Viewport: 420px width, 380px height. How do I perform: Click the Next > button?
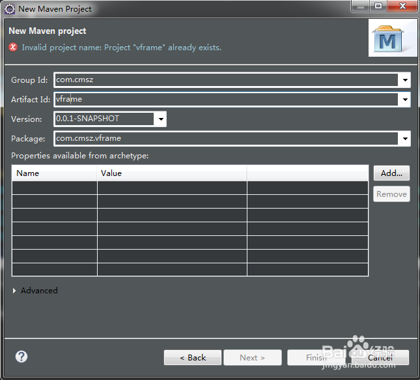(x=252, y=357)
